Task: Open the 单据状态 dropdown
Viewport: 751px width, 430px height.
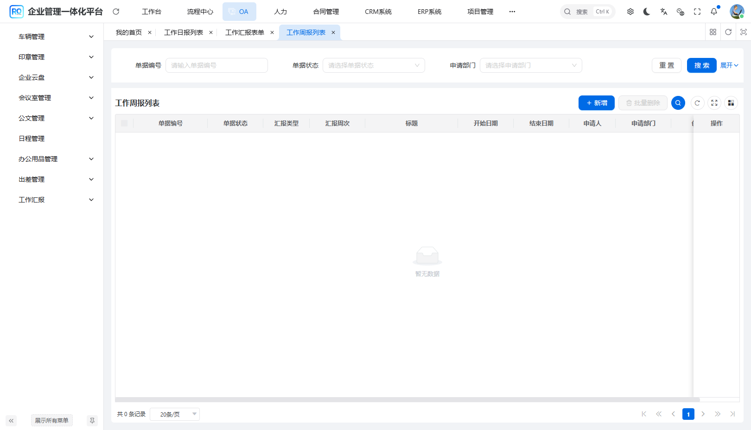Action: click(x=373, y=65)
